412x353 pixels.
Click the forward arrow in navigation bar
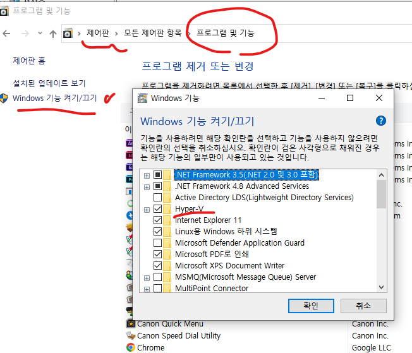pyautogui.click(x=25, y=33)
